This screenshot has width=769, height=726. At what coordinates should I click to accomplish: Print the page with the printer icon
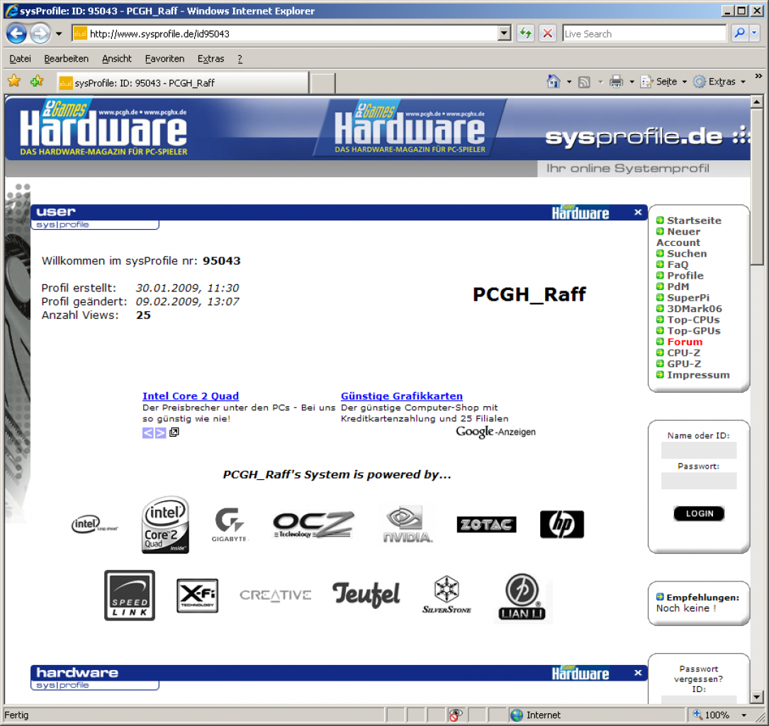coord(616,82)
